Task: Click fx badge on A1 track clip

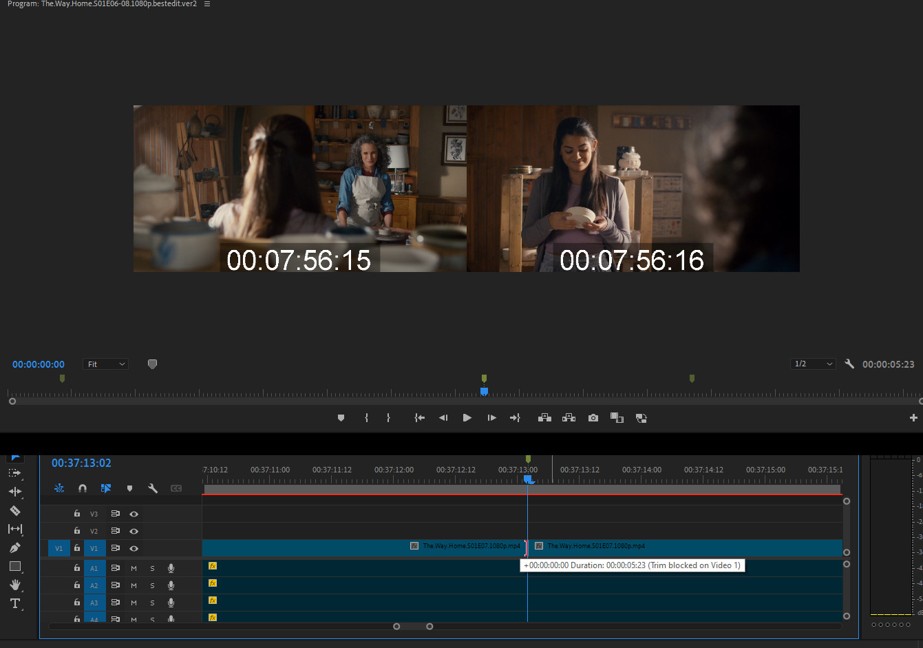Action: (213, 566)
